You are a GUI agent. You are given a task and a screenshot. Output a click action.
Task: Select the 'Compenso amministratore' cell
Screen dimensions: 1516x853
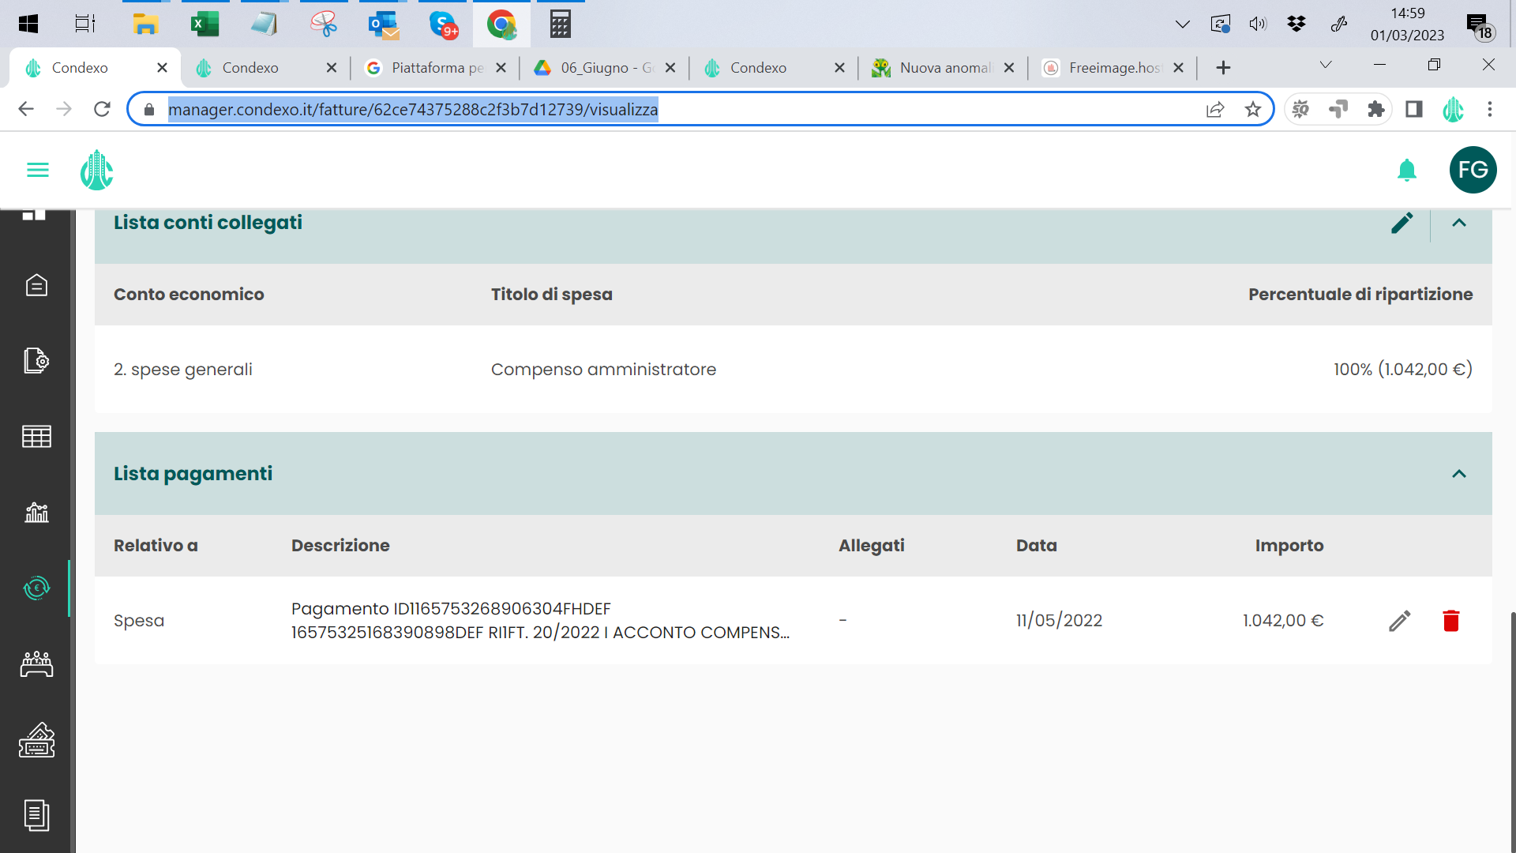(x=603, y=369)
